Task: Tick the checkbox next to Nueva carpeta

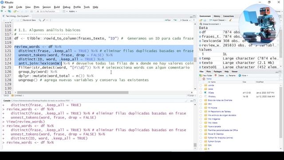Action: (201, 126)
